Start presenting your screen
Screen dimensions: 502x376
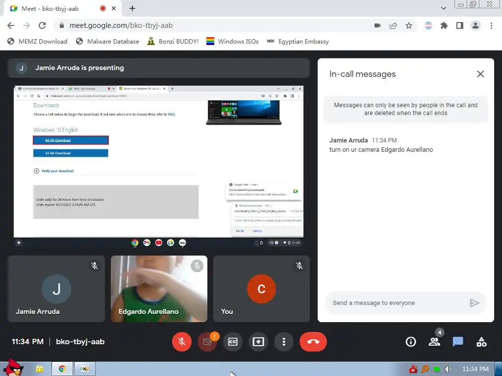coord(258,342)
